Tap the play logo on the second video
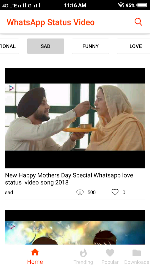 point(12,226)
